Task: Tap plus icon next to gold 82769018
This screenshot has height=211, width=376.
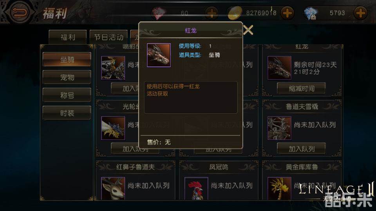Action: pyautogui.click(x=287, y=13)
